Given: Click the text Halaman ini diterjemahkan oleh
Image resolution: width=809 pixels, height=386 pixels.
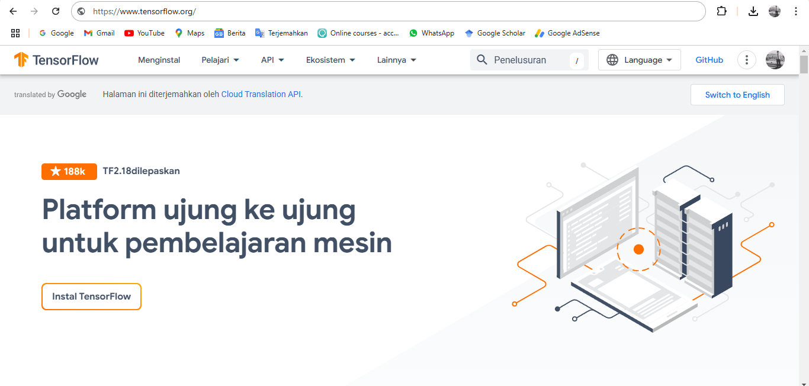Looking at the screenshot, I should (161, 94).
